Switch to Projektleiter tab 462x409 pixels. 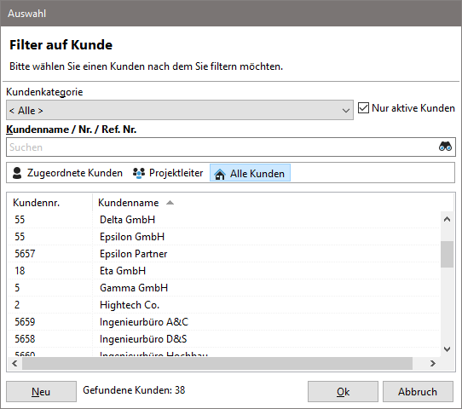168,173
